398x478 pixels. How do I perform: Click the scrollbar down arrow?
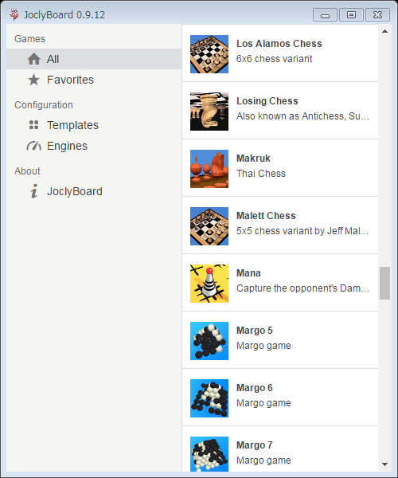tap(385, 464)
